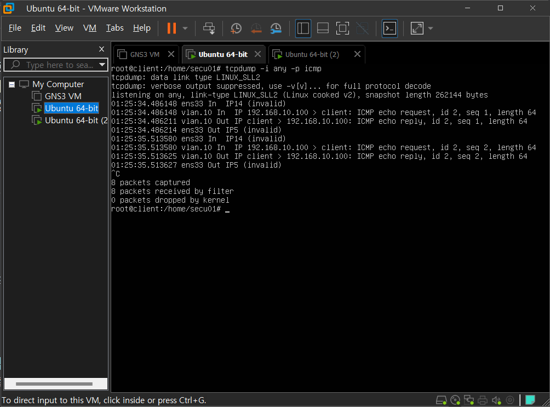Image resolution: width=550 pixels, height=407 pixels.
Task: Close the Library panel
Action: tap(102, 49)
